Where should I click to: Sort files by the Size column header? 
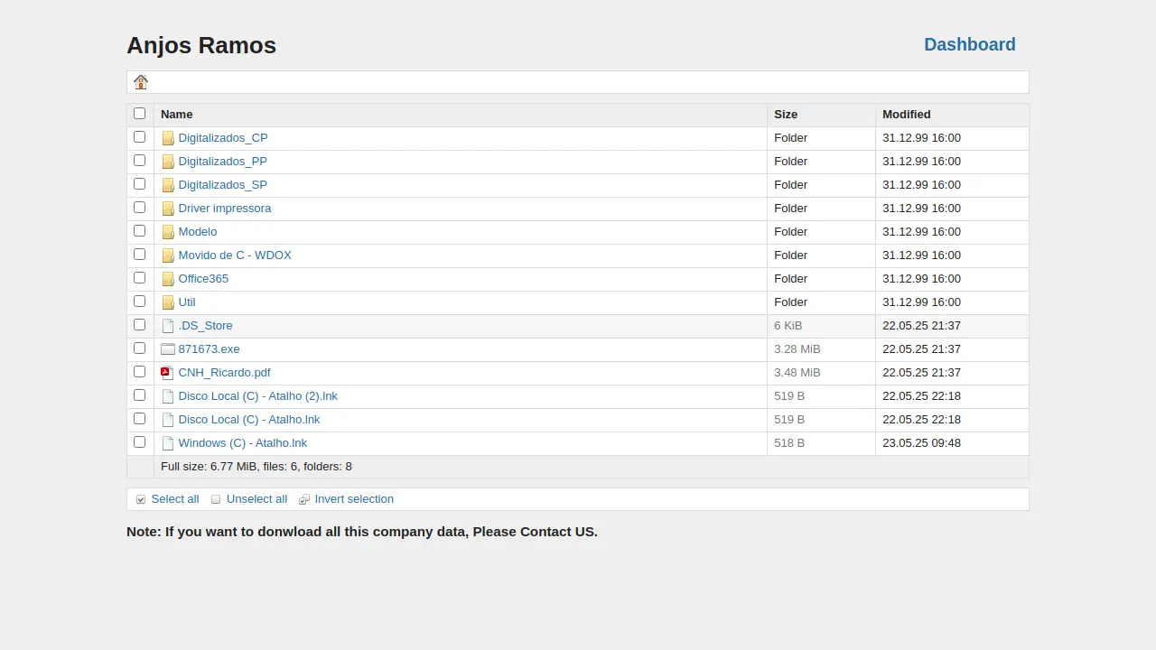tap(786, 115)
